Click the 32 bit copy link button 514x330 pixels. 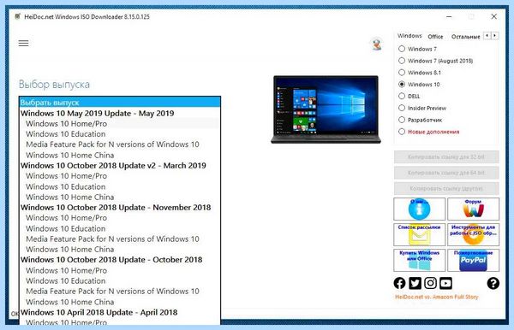(446, 157)
